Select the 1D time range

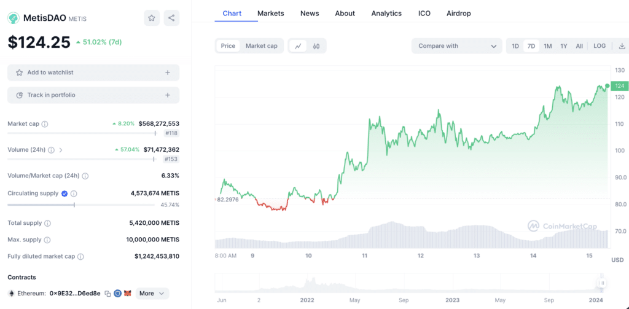515,46
